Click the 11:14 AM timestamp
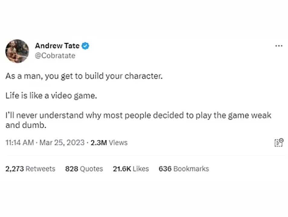Image resolution: width=288 pixels, height=217 pixels. (20, 143)
